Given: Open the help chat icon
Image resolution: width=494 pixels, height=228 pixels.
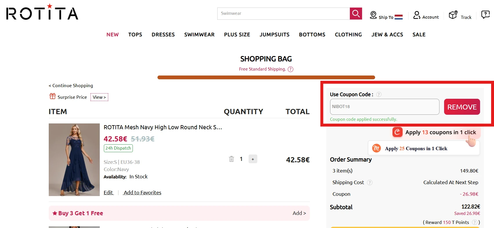Looking at the screenshot, I should [485, 14].
